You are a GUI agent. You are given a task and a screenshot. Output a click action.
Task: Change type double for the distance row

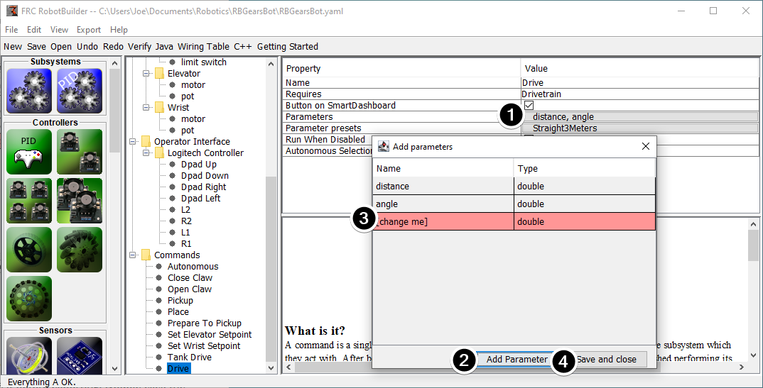click(585, 187)
